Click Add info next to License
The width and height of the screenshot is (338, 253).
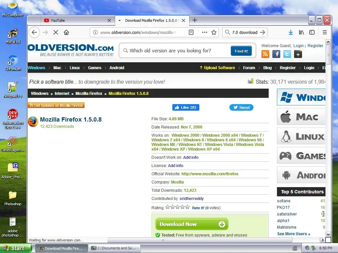click(176, 166)
